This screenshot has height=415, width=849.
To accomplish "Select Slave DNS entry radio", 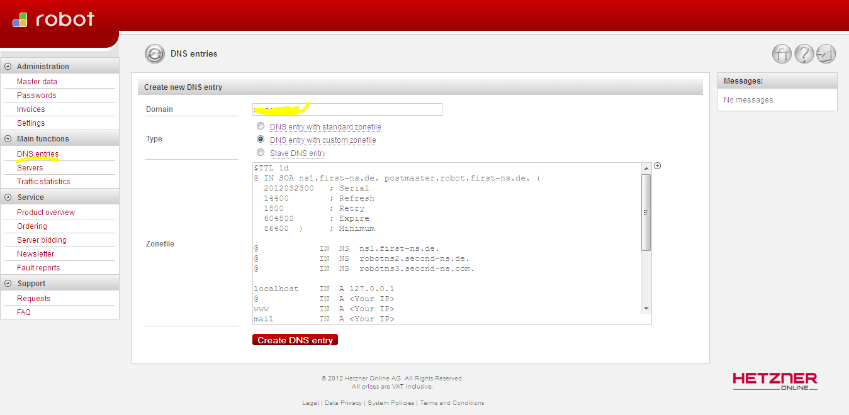I will click(261, 153).
